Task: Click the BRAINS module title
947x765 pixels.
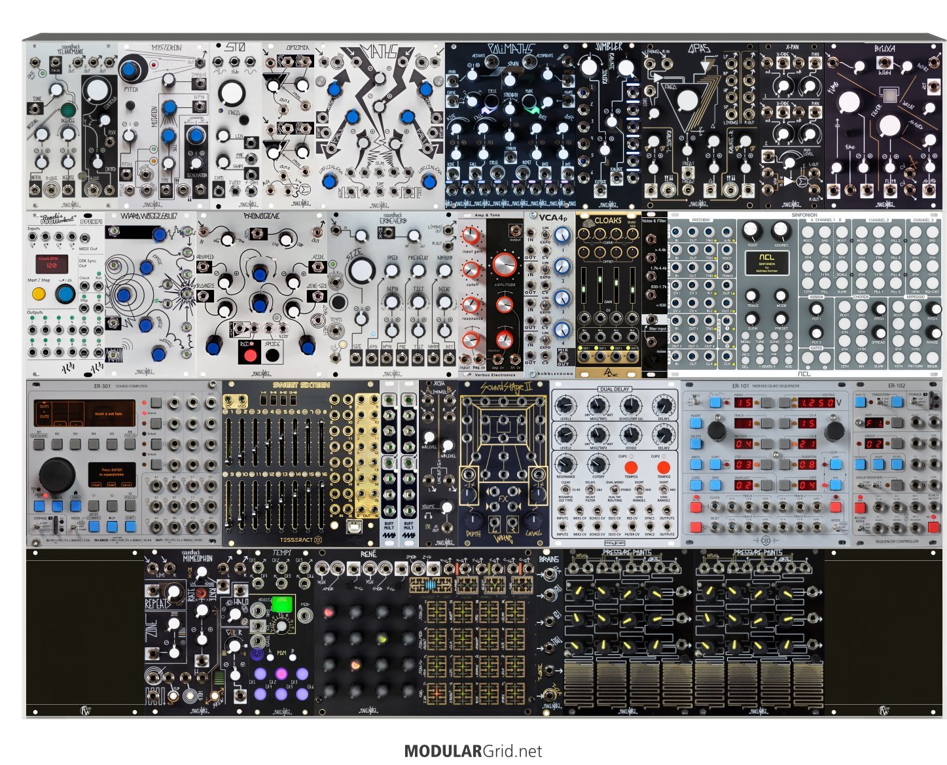Action: 548,560
